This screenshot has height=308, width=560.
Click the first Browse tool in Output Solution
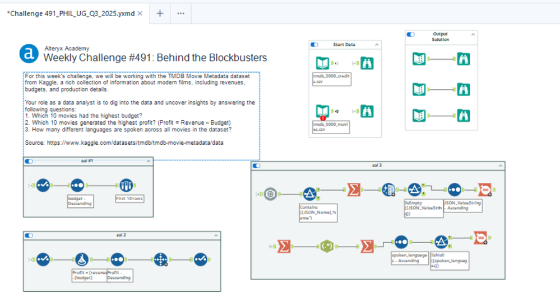pyautogui.click(x=463, y=59)
